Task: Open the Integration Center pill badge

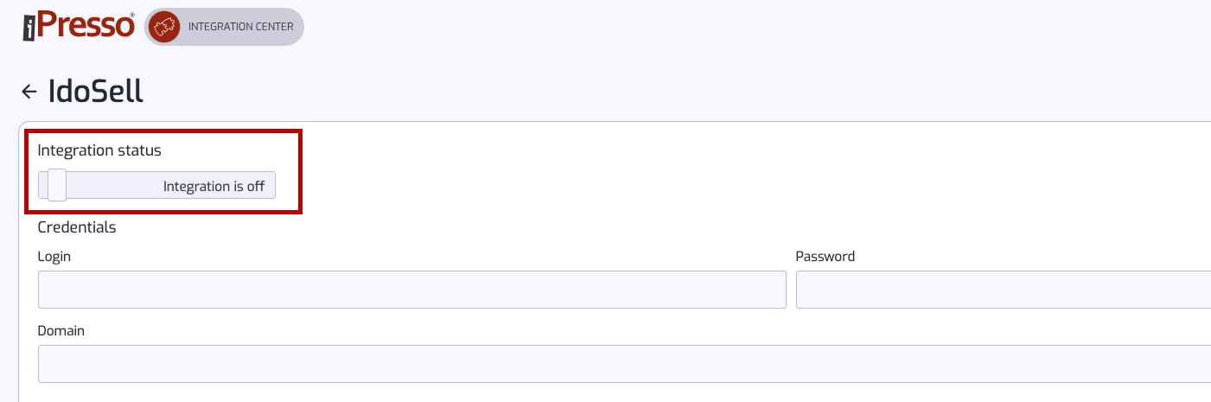Action: pyautogui.click(x=225, y=27)
